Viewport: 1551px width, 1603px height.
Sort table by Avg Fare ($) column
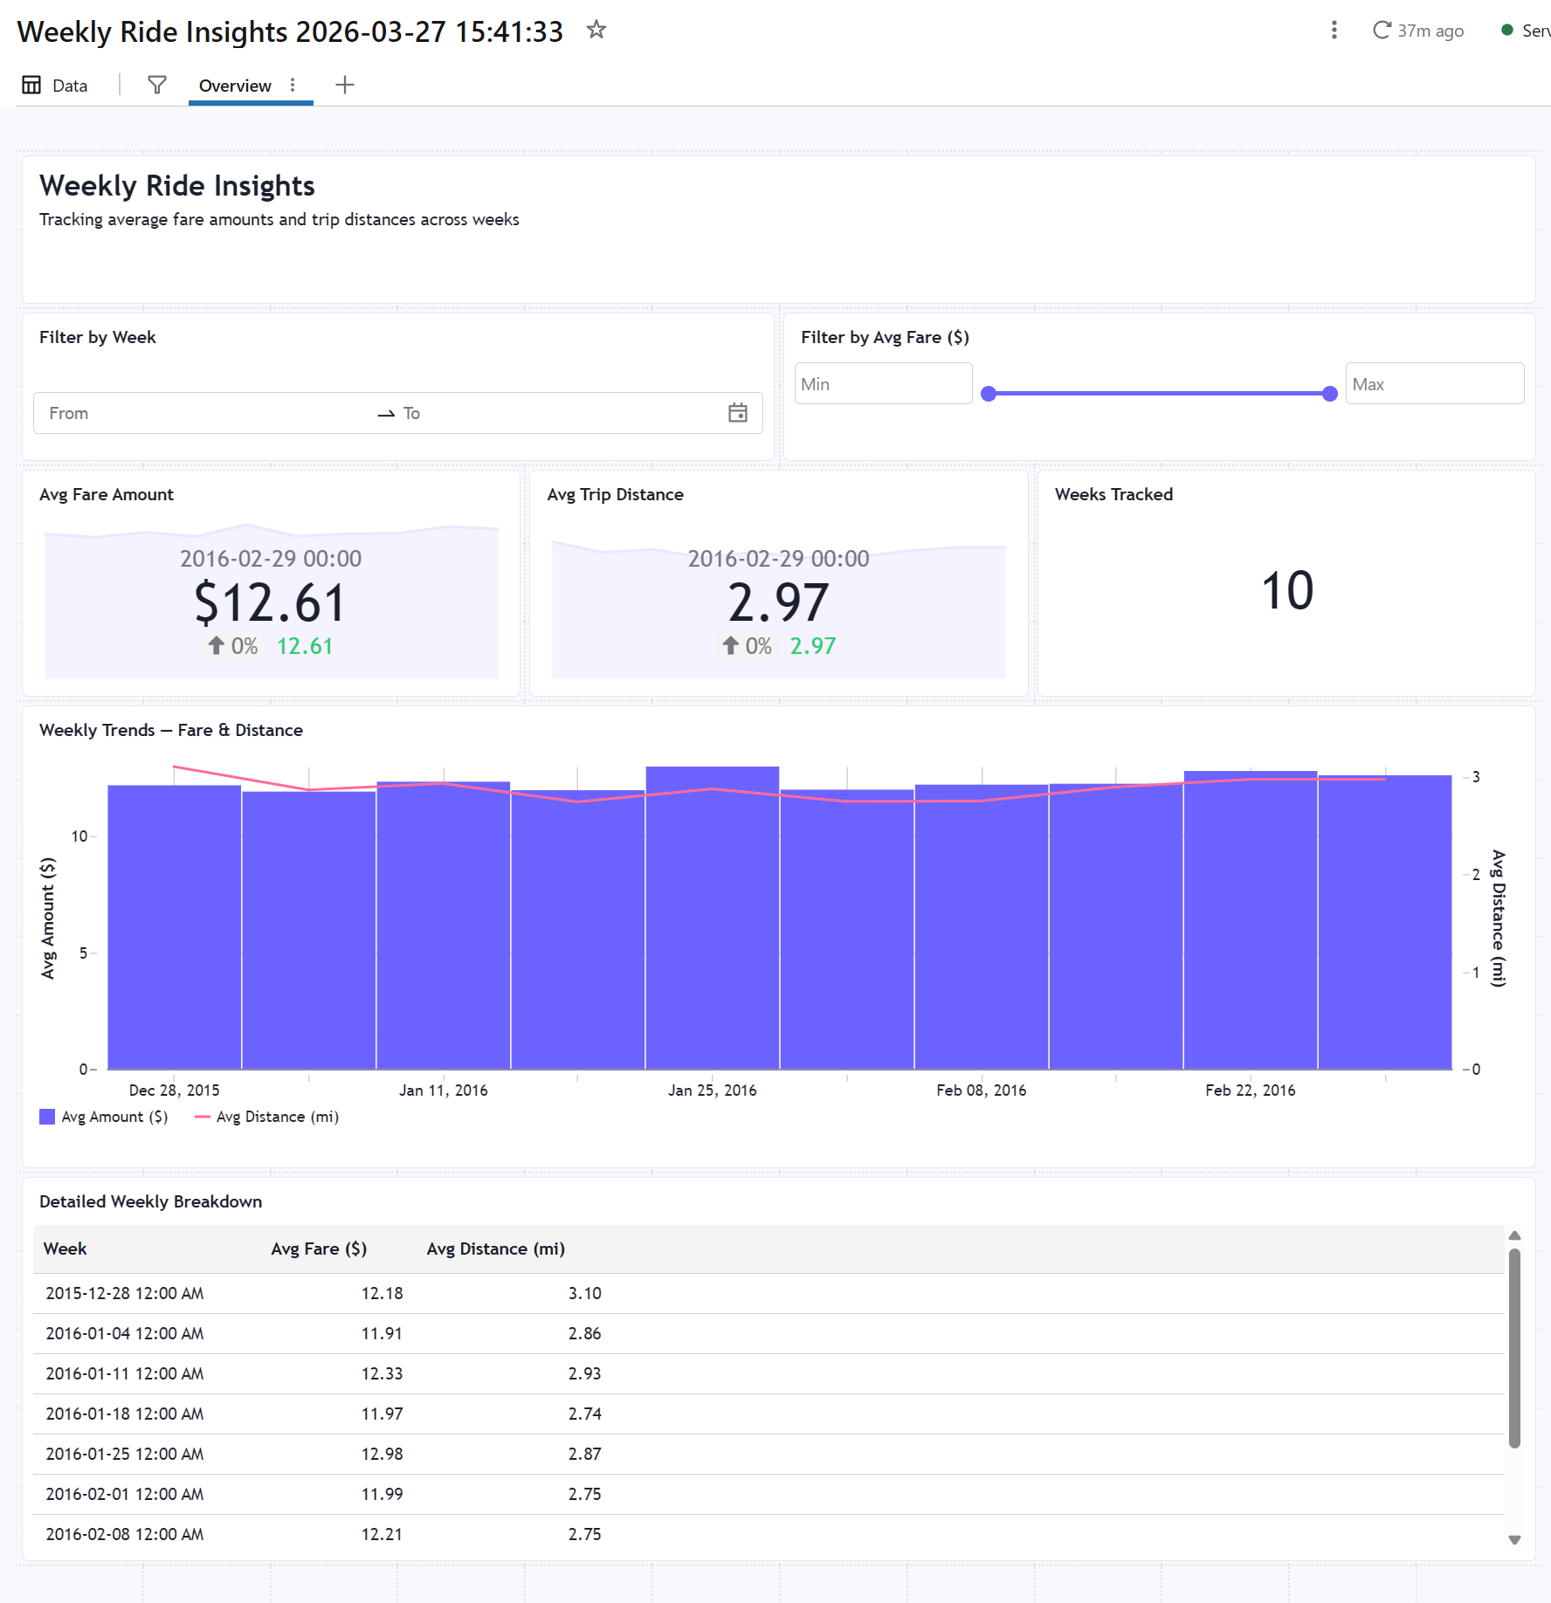[319, 1249]
